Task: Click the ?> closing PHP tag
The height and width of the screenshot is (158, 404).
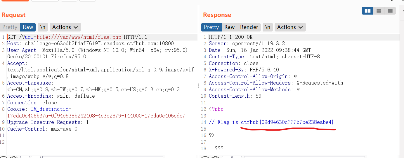Action: (212, 135)
